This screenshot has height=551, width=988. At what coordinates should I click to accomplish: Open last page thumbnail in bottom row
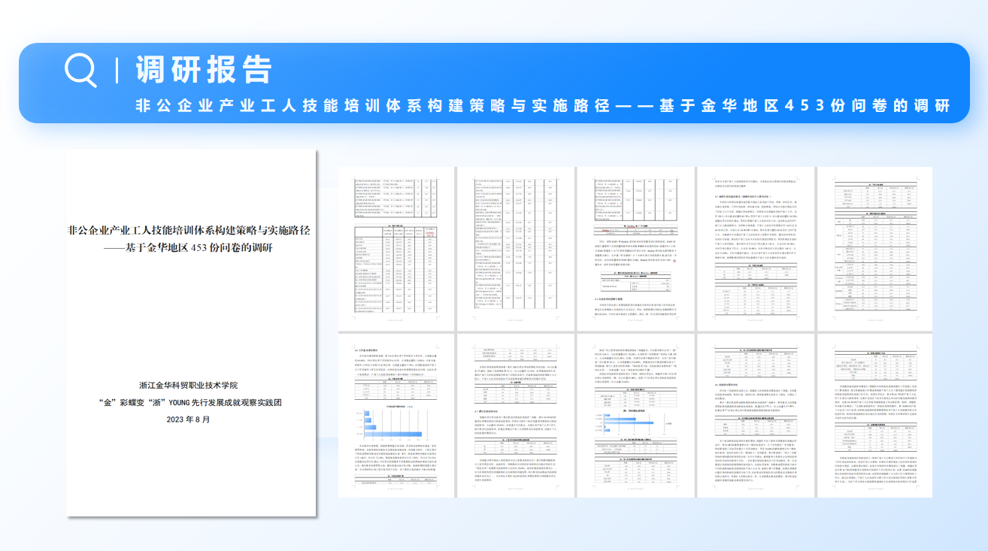[x=874, y=416]
